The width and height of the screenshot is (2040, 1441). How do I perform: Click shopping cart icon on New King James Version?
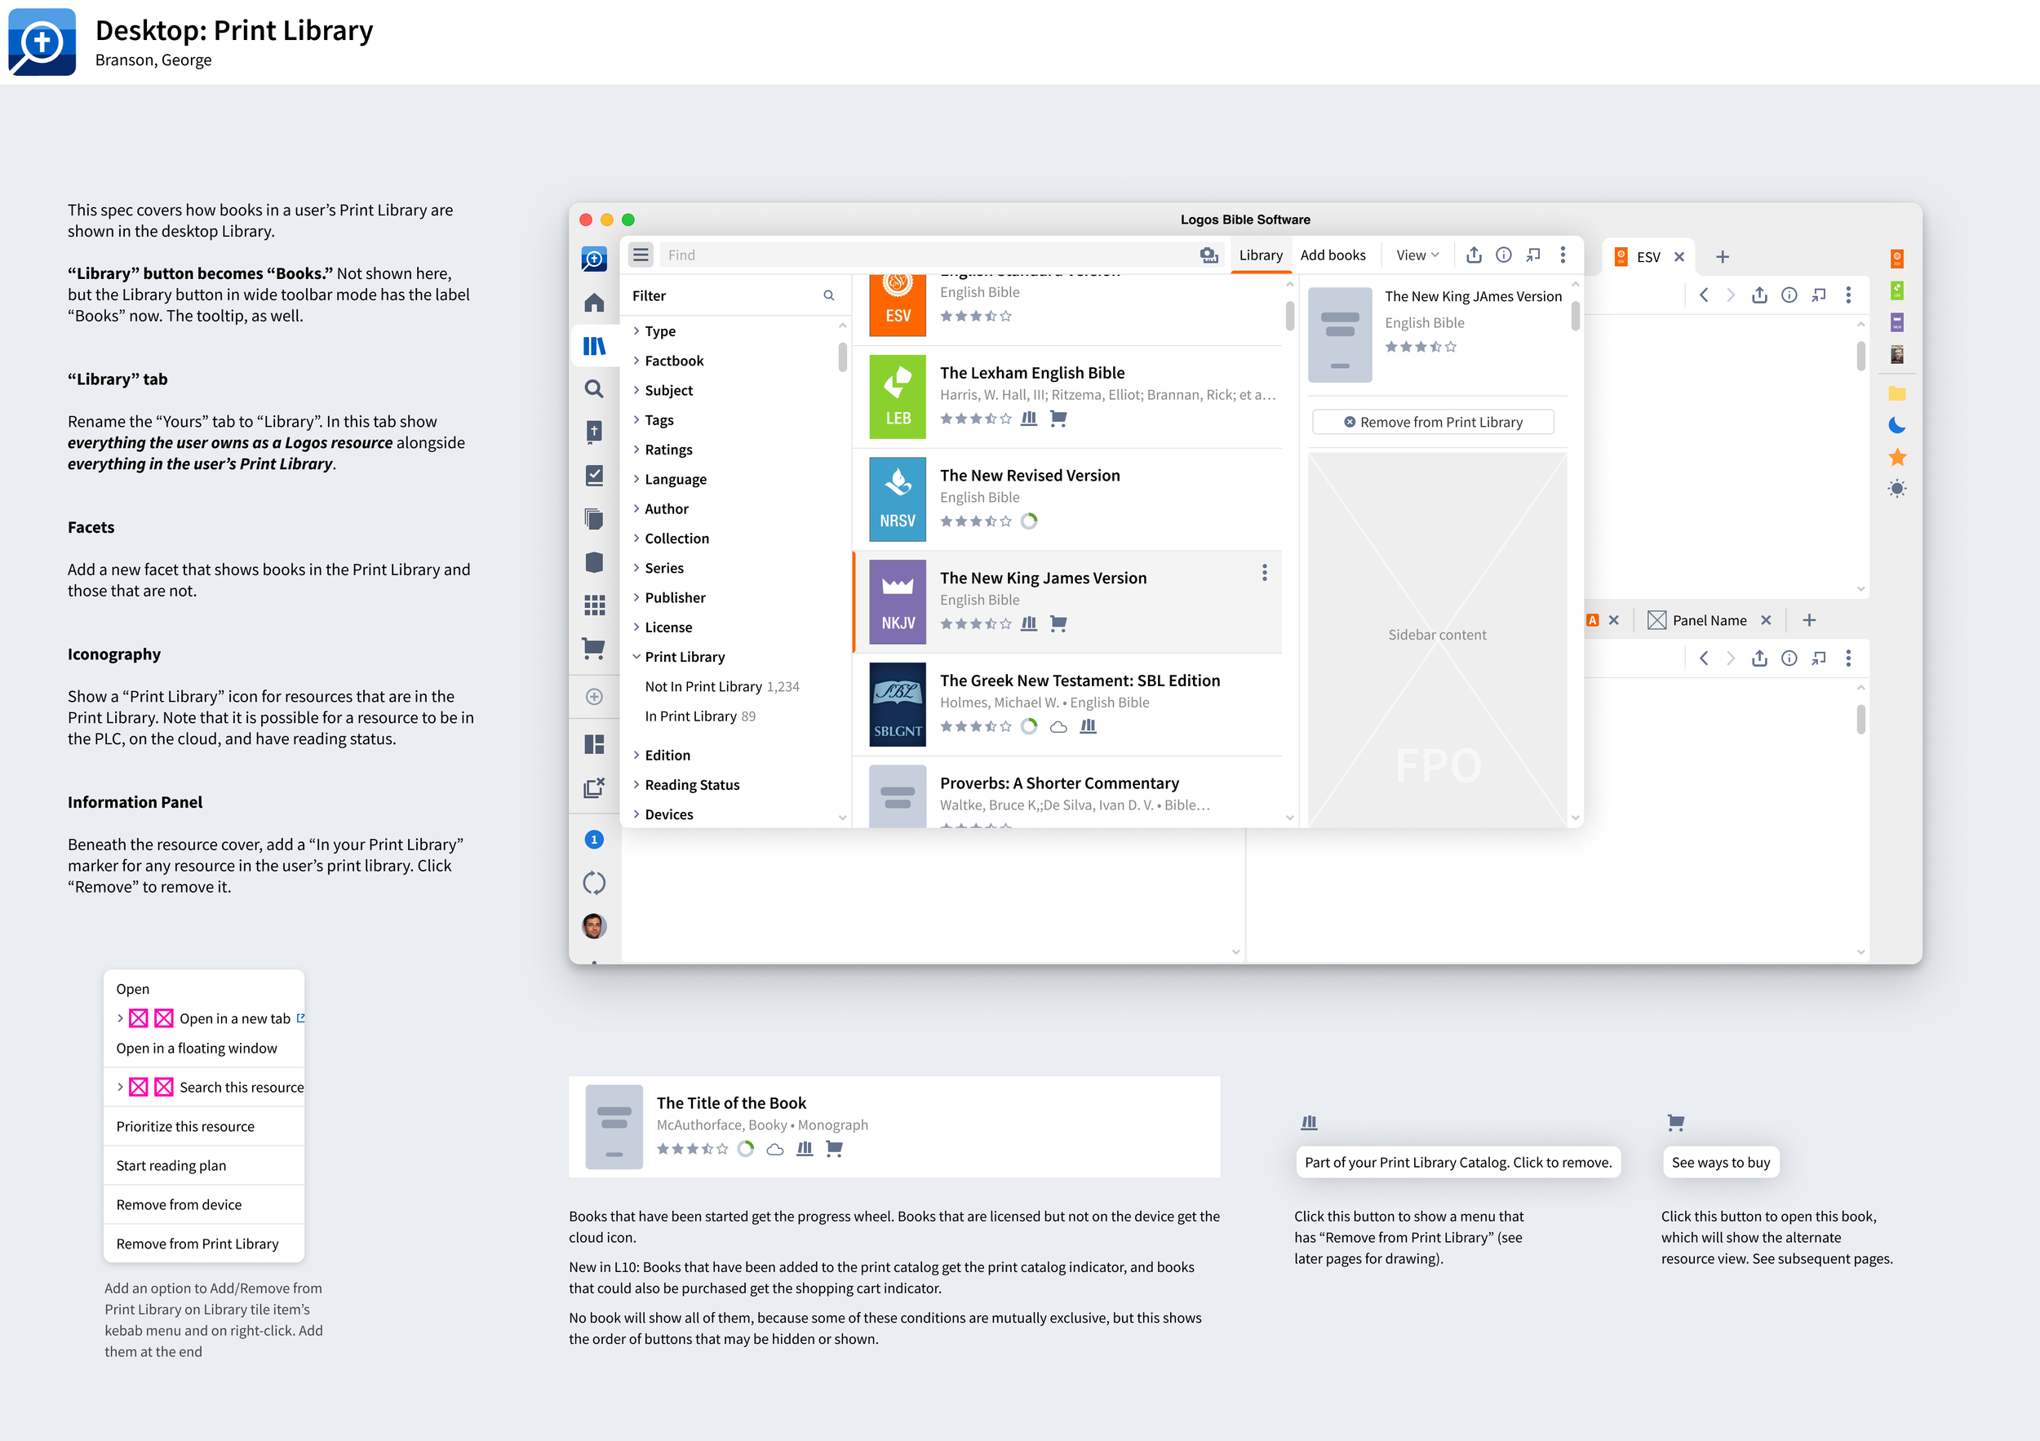point(1058,623)
